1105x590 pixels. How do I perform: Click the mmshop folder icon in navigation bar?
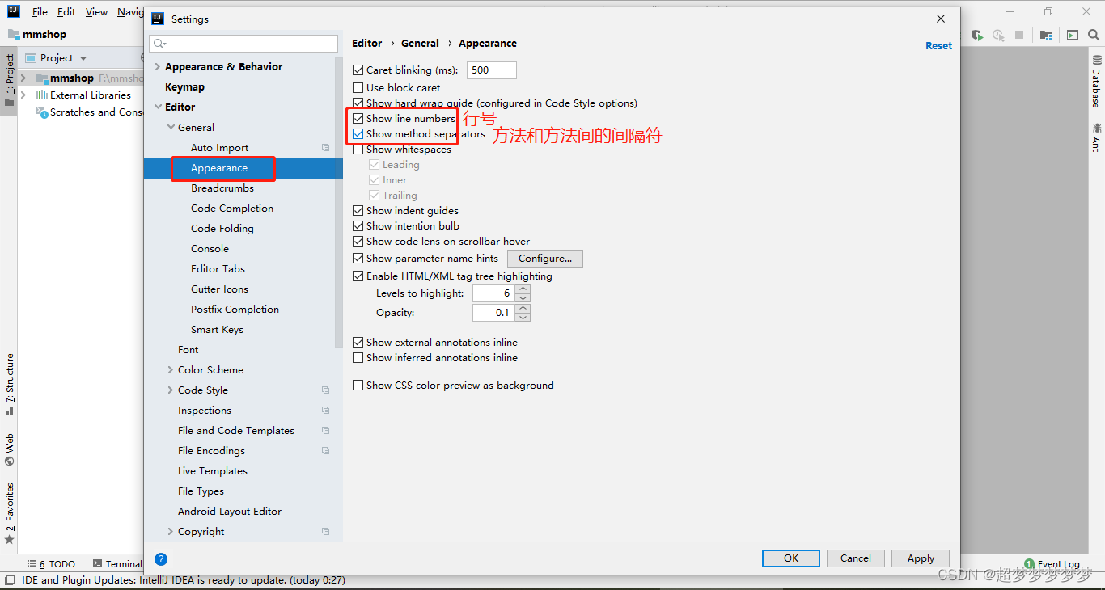coord(14,35)
